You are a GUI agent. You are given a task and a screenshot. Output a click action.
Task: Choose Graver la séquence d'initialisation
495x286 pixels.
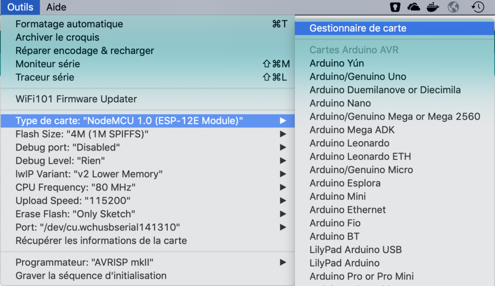tap(148, 275)
